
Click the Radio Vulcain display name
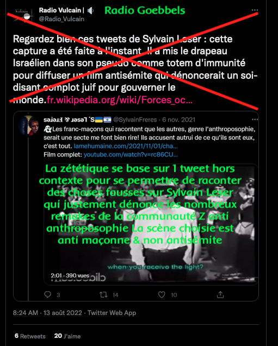tap(60, 10)
